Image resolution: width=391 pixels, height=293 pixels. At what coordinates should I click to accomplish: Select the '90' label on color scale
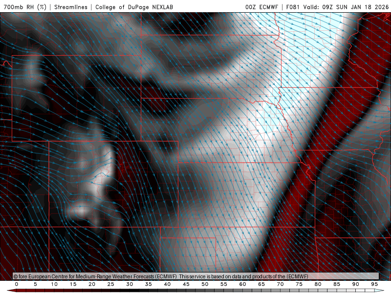pyautogui.click(x=356, y=284)
